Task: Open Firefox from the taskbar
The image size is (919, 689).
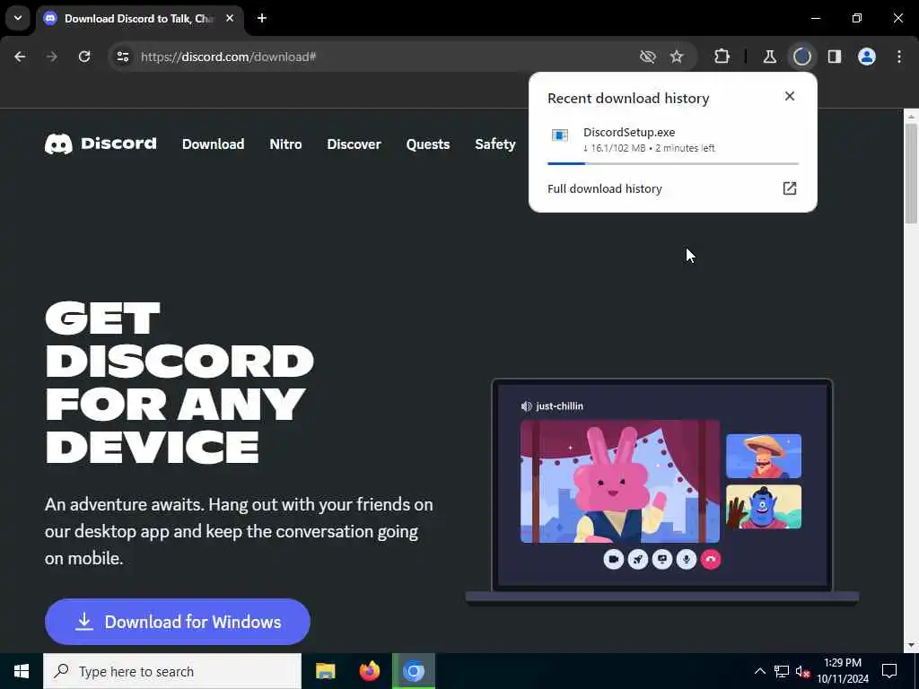Action: 369,671
